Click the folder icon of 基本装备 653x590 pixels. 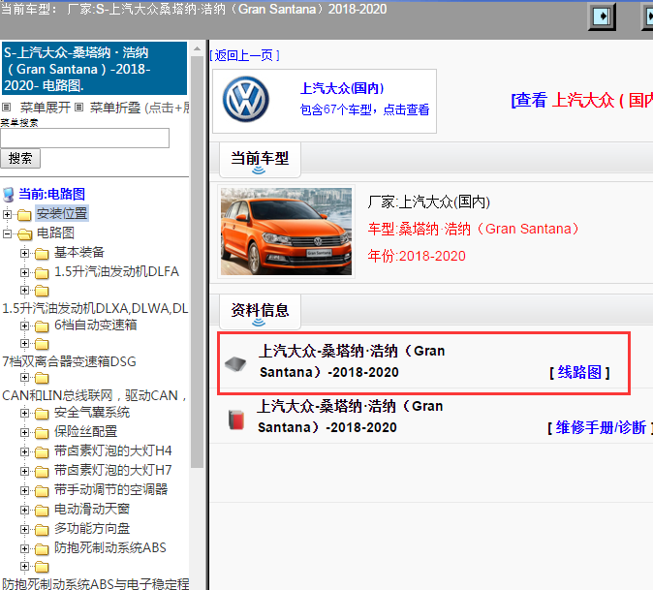coord(42,253)
